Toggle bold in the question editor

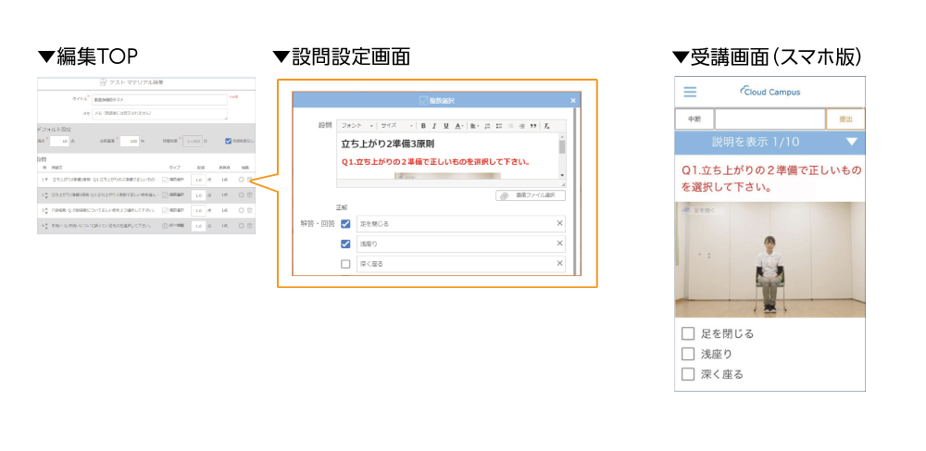click(423, 126)
